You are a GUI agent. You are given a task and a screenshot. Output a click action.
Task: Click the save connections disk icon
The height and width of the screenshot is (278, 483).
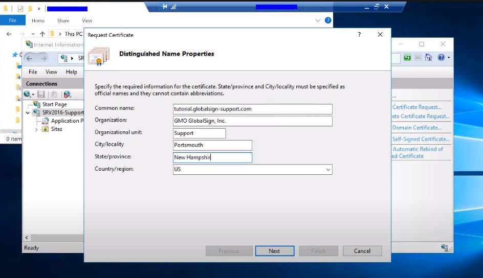coord(41,95)
